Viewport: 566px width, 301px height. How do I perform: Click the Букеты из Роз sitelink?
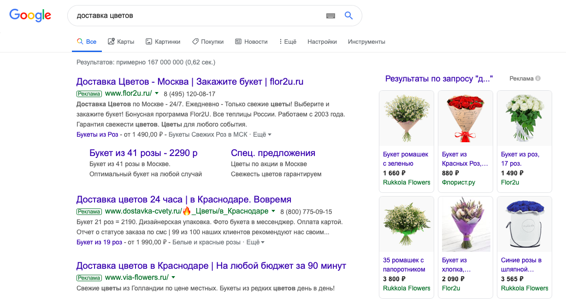[97, 134]
